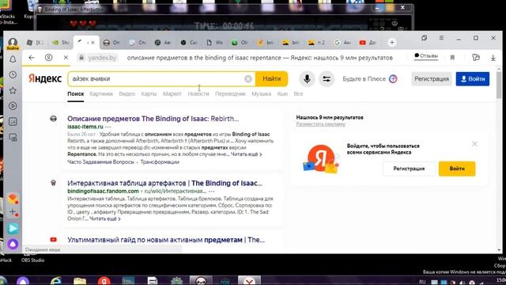Image resolution: width=506 pixels, height=285 pixels.
Task: Activate voice search microphone icon
Action: (x=307, y=79)
